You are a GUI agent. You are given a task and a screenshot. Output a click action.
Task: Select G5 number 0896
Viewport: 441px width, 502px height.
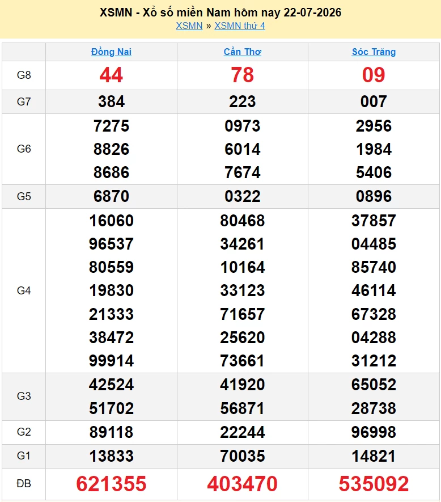coord(374,196)
